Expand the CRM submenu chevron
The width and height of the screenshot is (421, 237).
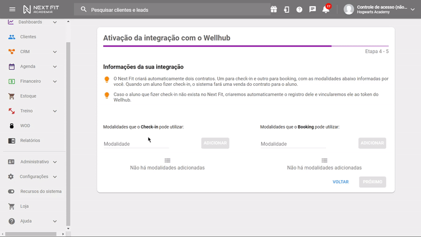point(55,52)
